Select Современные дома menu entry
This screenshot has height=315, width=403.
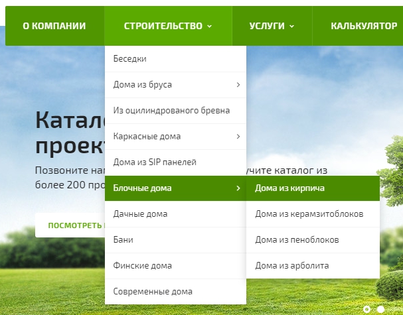click(175, 292)
